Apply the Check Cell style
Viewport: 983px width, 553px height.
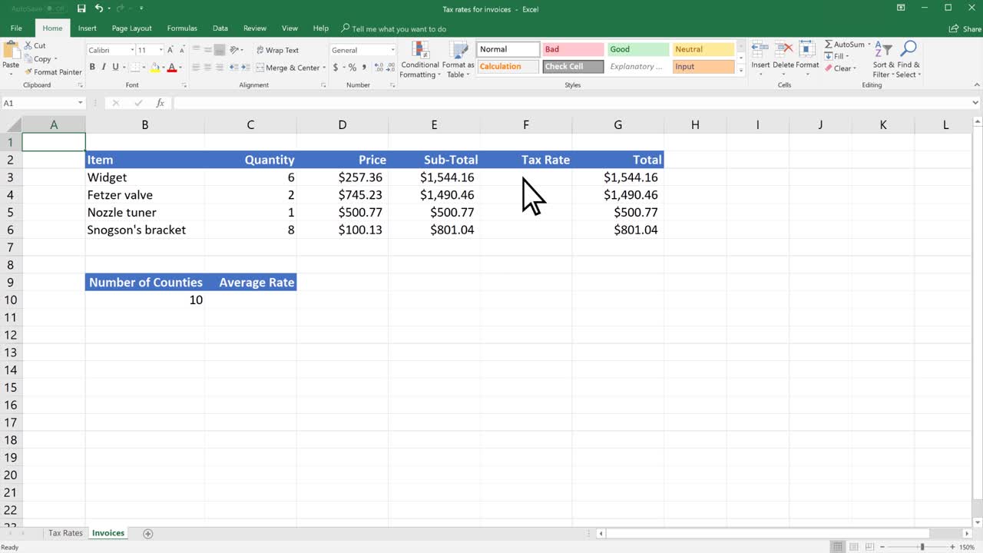point(574,67)
